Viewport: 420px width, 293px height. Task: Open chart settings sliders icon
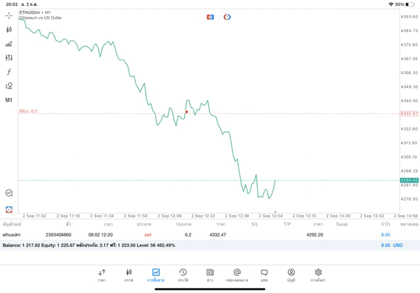point(9,58)
